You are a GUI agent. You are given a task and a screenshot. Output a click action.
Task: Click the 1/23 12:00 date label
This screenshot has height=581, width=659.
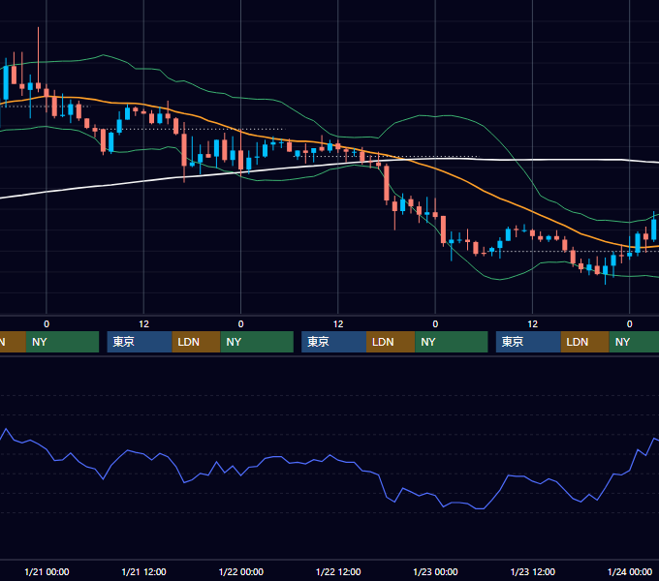532,571
